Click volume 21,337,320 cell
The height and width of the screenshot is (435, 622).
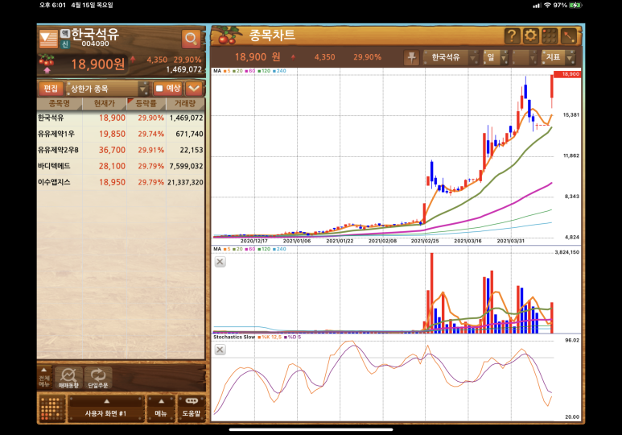185,182
